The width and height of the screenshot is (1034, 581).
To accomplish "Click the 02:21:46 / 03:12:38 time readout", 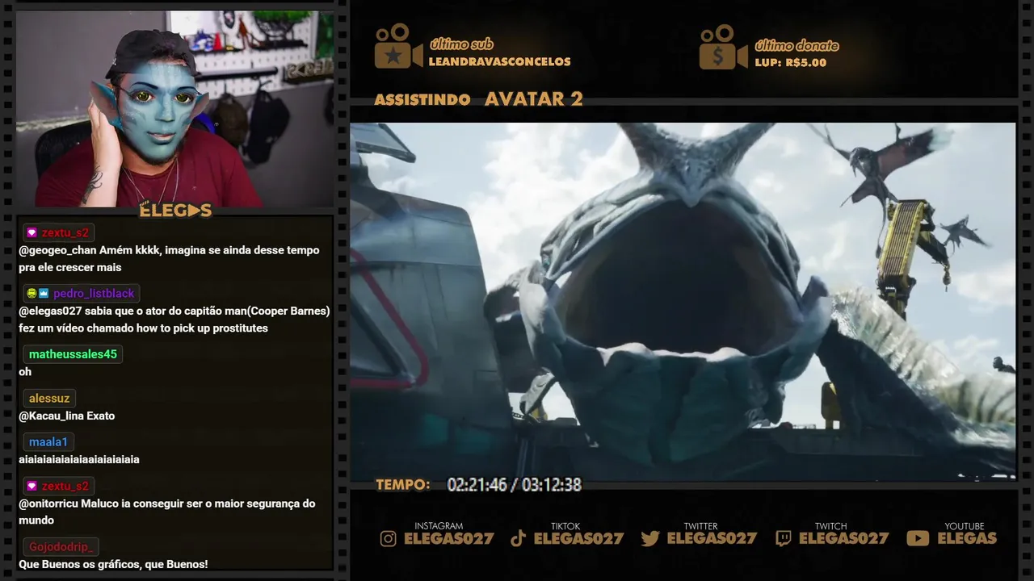I will point(514,485).
